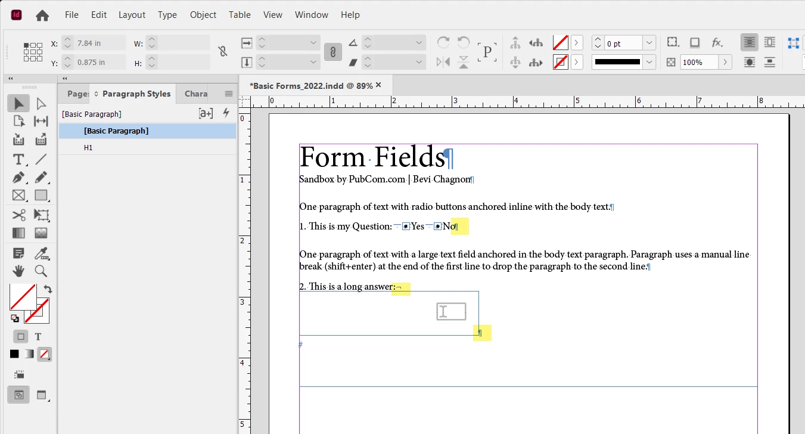Open the stroke style dropdown
The width and height of the screenshot is (805, 434).
(x=649, y=62)
